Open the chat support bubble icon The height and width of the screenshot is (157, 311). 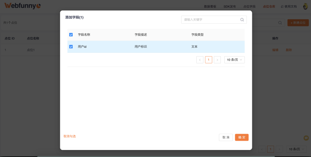(306, 138)
